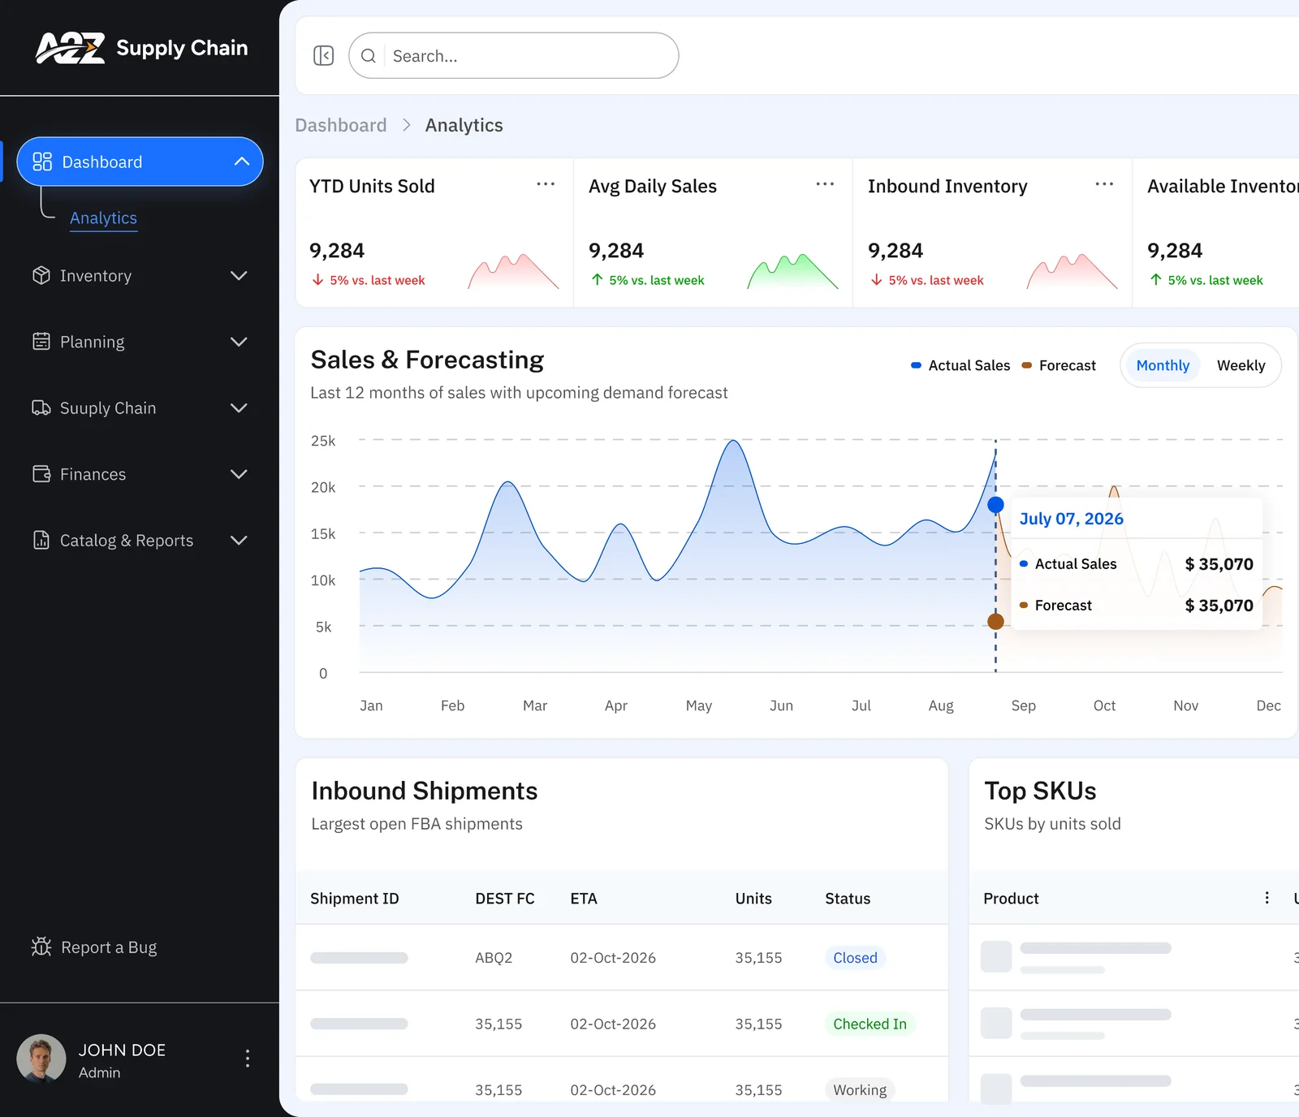The width and height of the screenshot is (1299, 1117).
Task: Expand the Inventory menu chevron
Action: pos(239,276)
